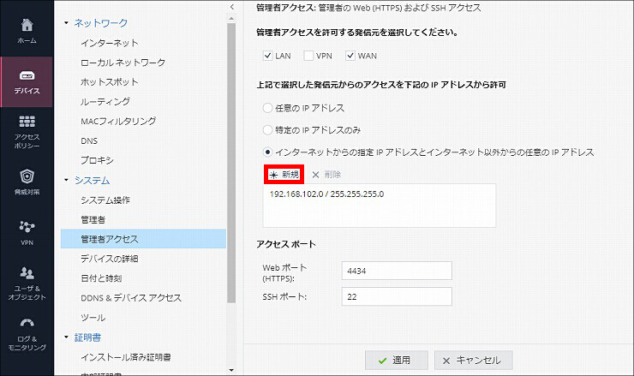Open the ローカル ネットワーク menu item
This screenshot has width=634, height=376.
(x=123, y=63)
